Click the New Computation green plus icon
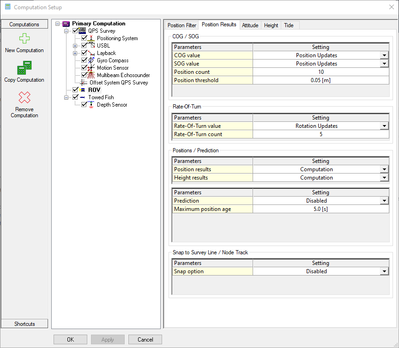The width and height of the screenshot is (399, 348). [24, 39]
